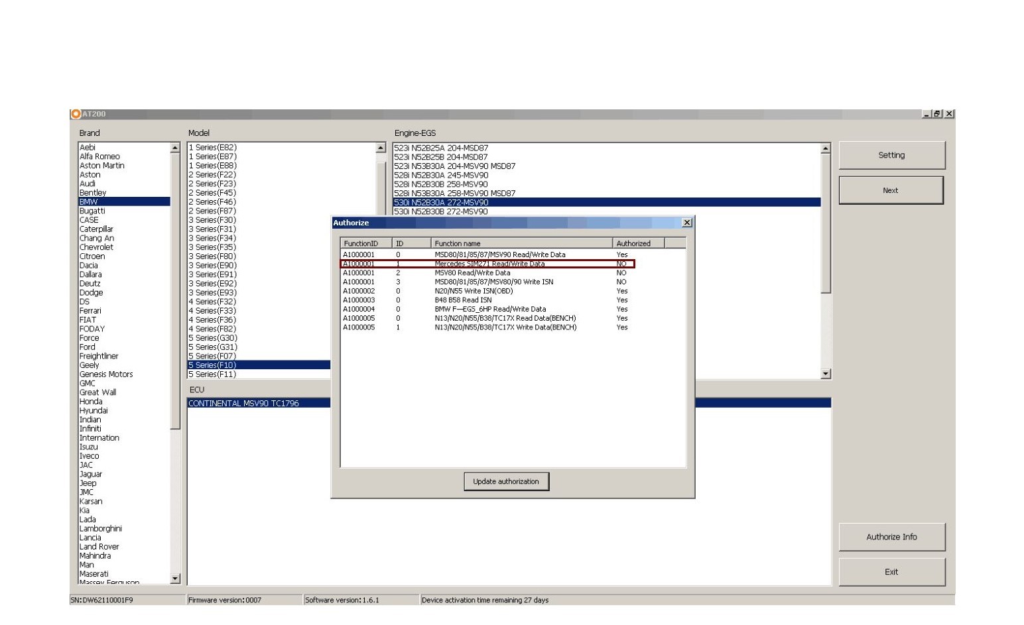Viewport: 1024px width, 625px height.
Task: Open Authorize Info
Action: point(891,536)
